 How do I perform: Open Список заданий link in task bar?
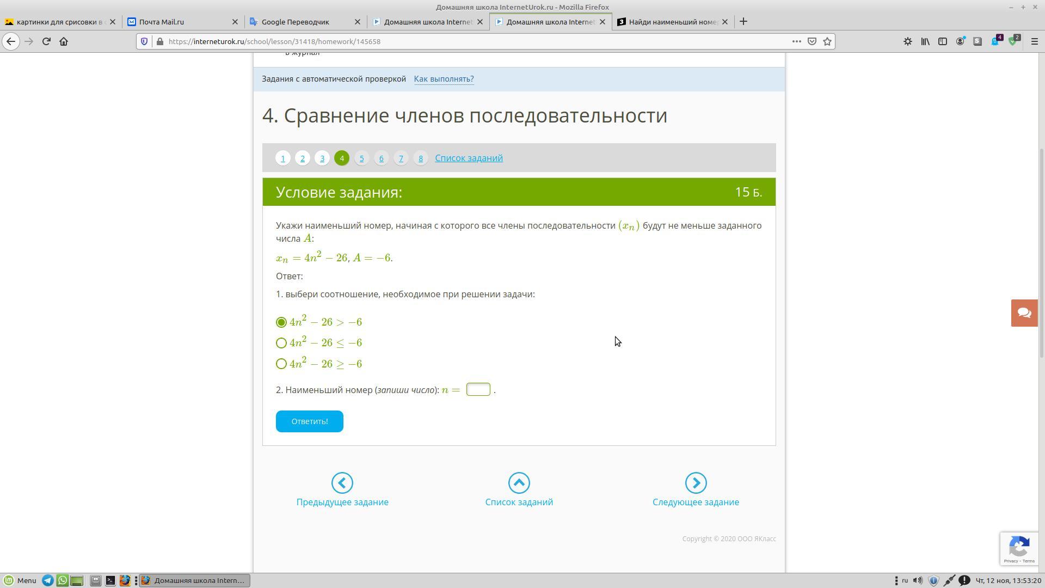click(x=469, y=158)
